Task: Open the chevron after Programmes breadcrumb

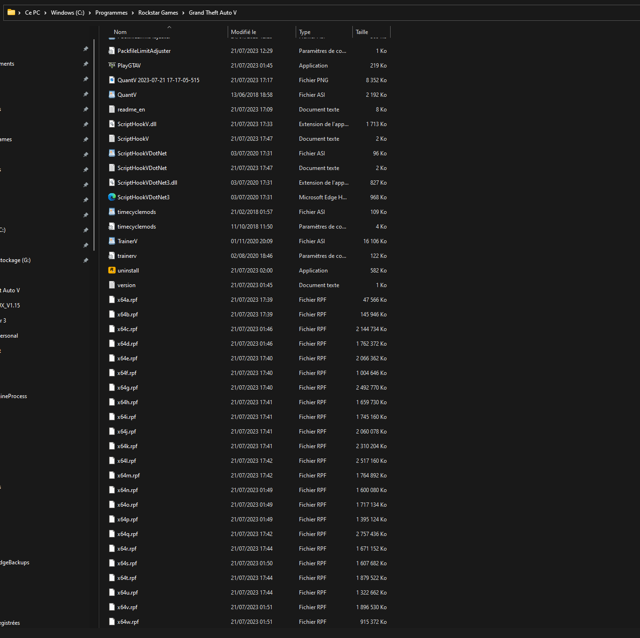Action: tap(133, 13)
